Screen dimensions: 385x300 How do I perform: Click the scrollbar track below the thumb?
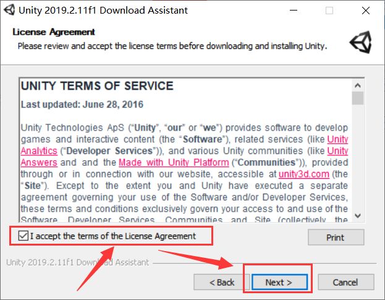pos(358,161)
